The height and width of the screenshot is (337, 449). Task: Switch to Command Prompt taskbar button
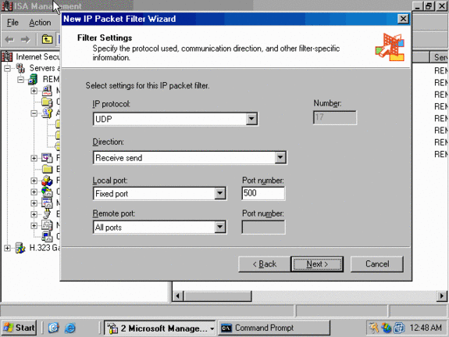pos(274,328)
